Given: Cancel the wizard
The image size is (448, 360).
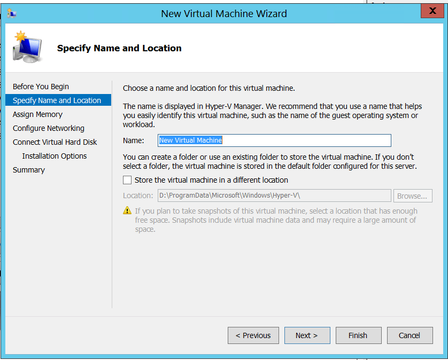Looking at the screenshot, I should tap(410, 335).
